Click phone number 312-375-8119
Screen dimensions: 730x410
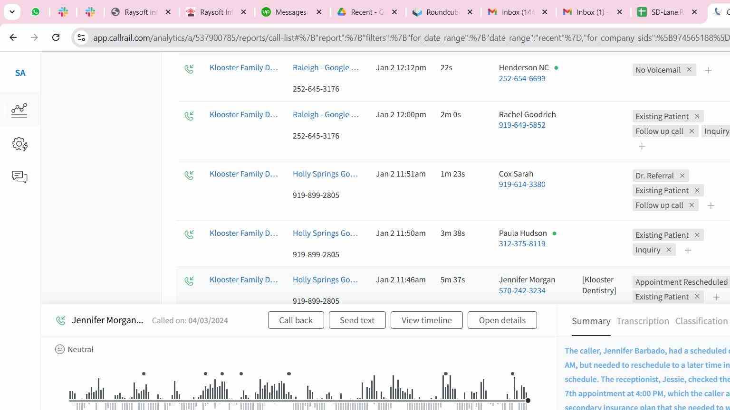(x=522, y=243)
